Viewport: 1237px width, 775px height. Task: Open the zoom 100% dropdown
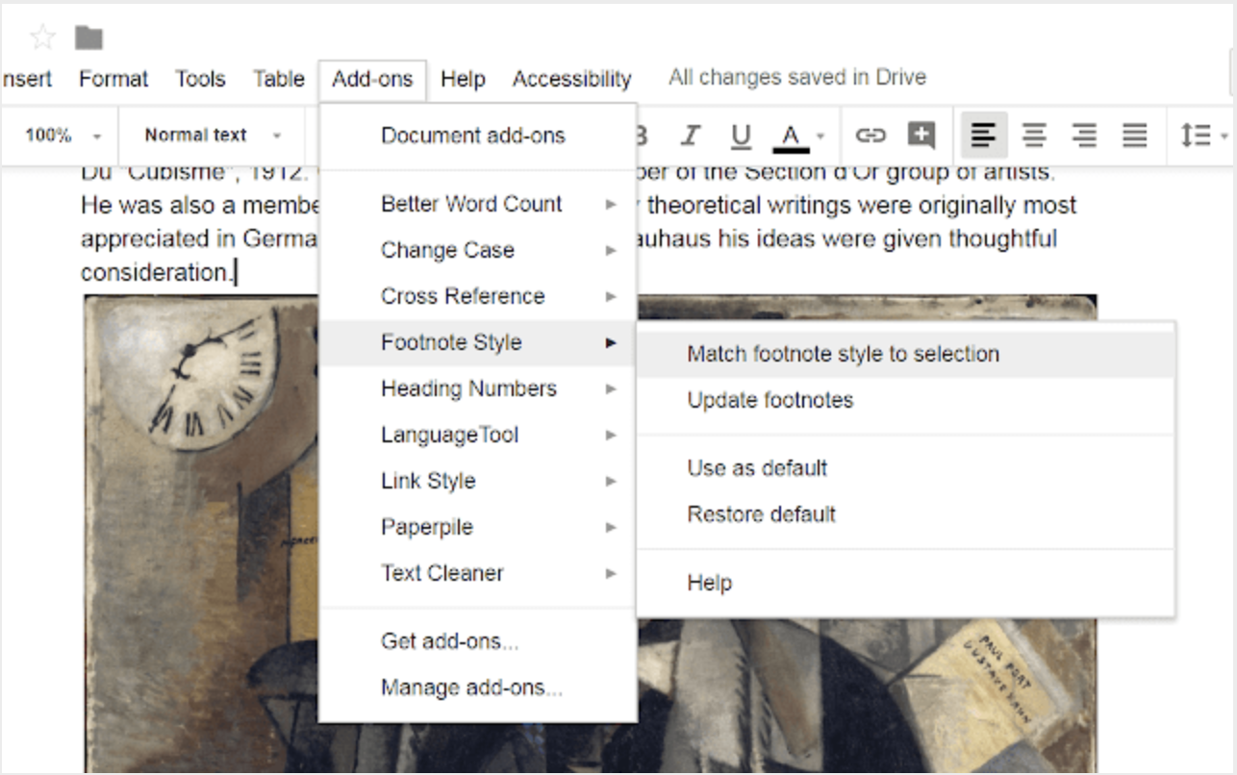pos(62,136)
